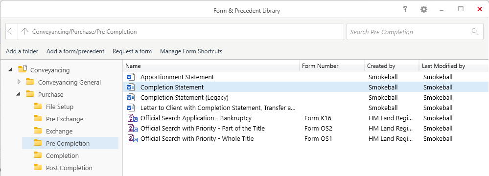Collapse the Purchase folder node
The height and width of the screenshot is (176, 489).
pos(19,94)
